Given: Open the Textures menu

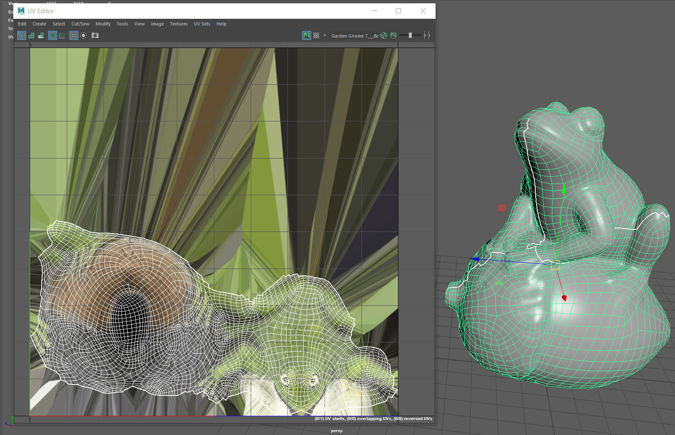Looking at the screenshot, I should point(179,24).
